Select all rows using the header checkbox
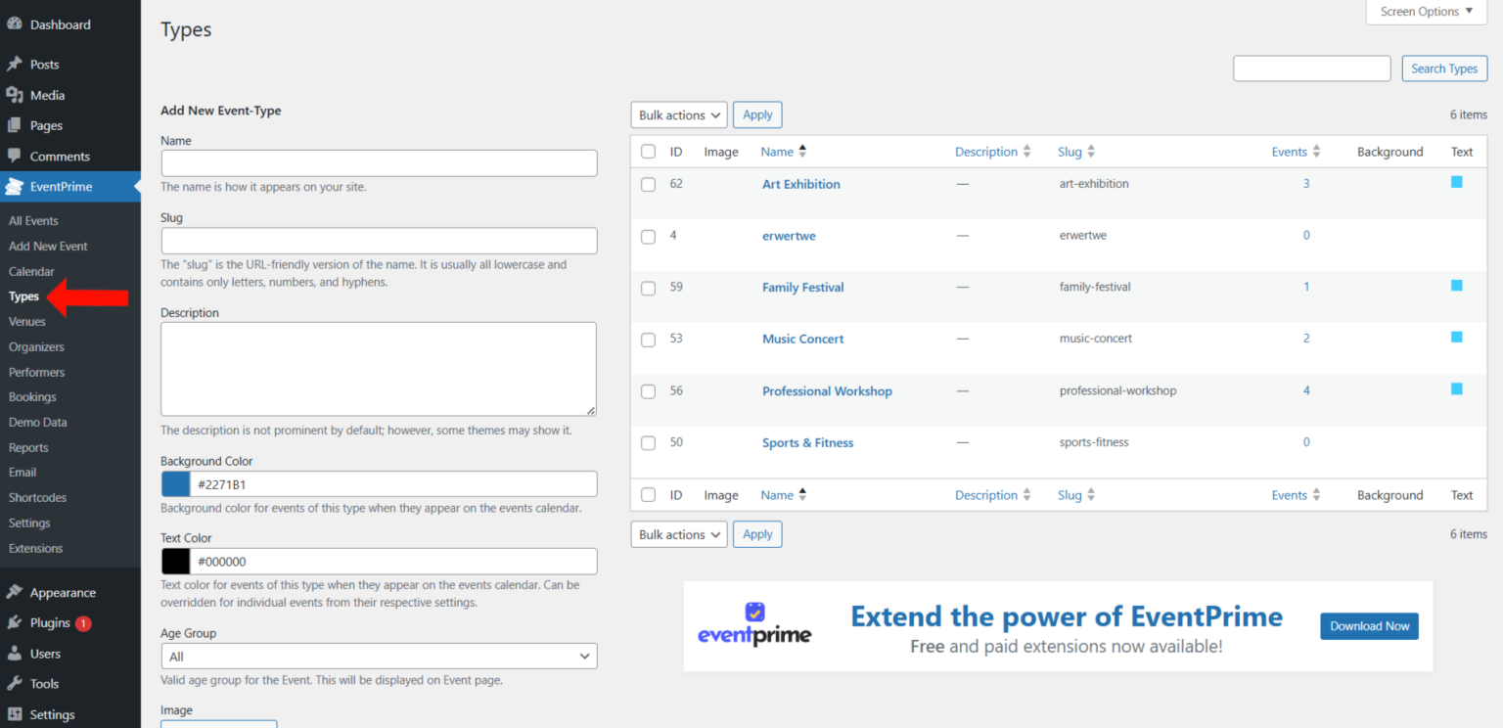Screen dimensions: 1503x728 (648, 151)
